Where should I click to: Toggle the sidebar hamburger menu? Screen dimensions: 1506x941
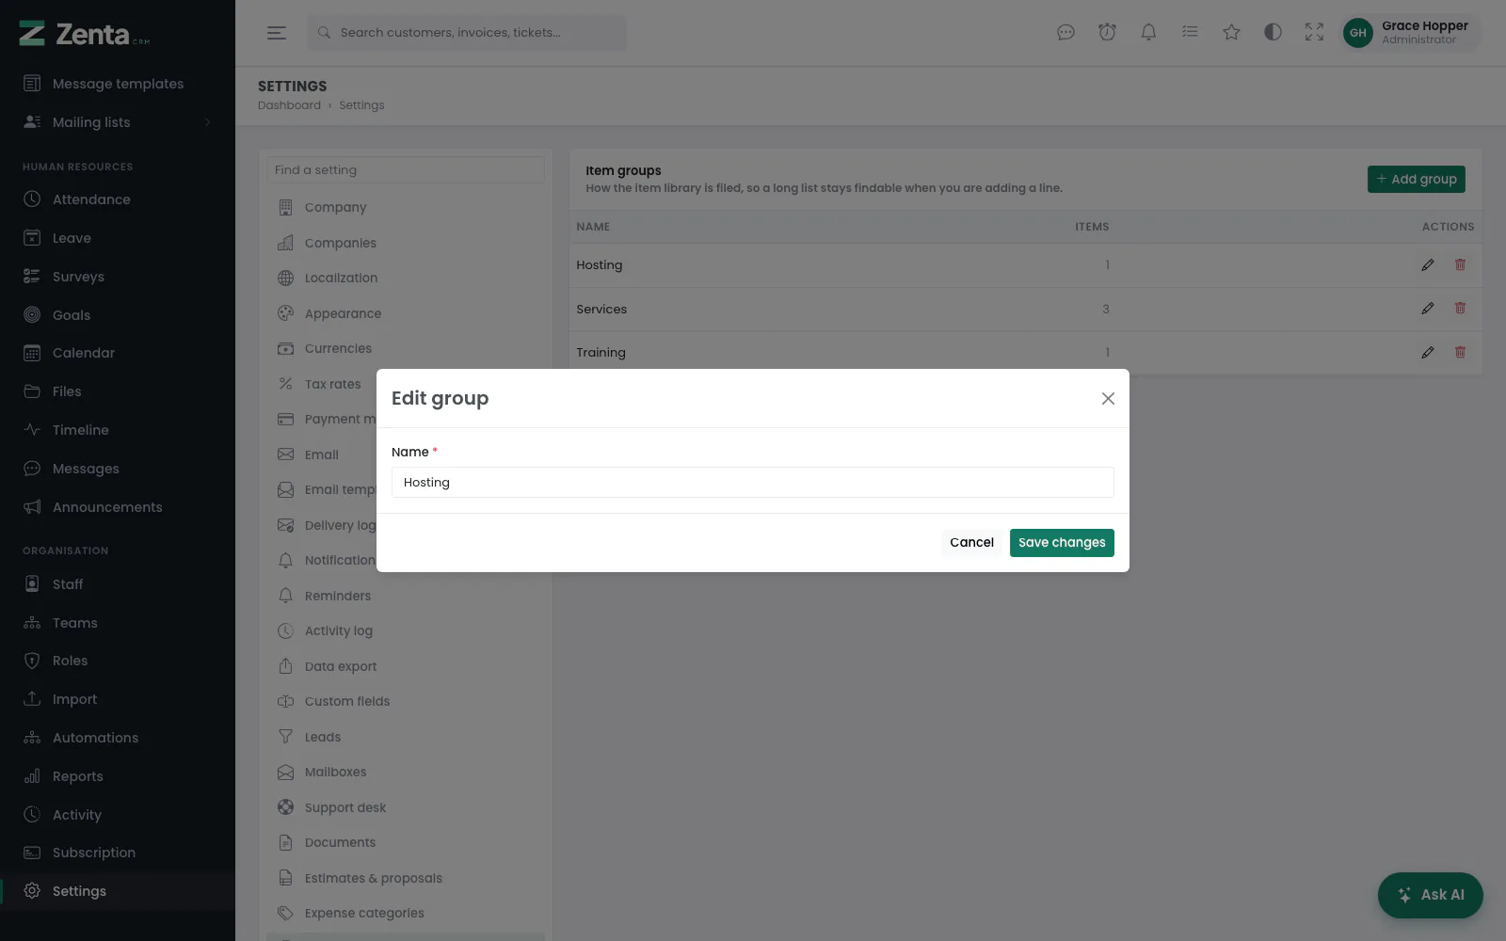pyautogui.click(x=276, y=33)
